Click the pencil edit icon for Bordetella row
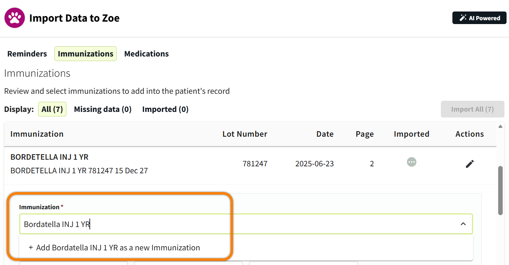 tap(470, 164)
